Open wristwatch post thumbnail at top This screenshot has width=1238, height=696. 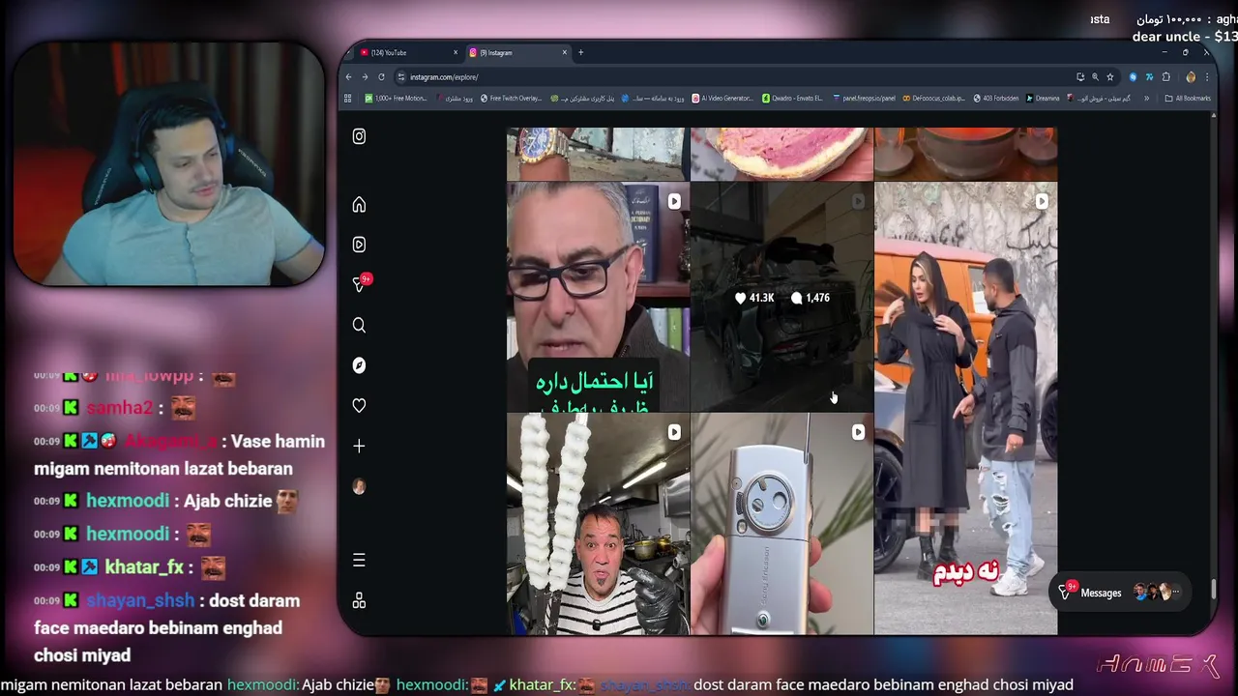tap(598, 154)
